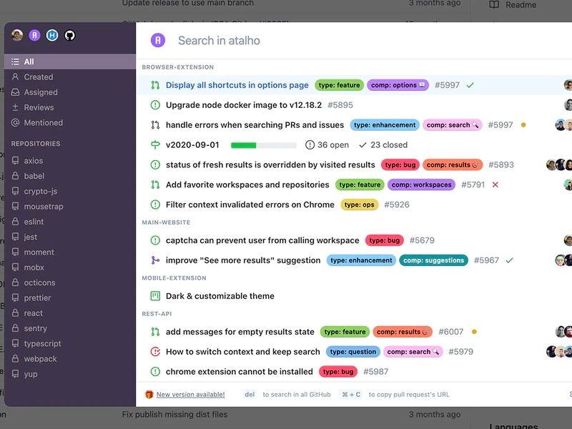The height and width of the screenshot is (429, 572).
Task: Open Display all shortcuts in options page
Action: click(237, 85)
